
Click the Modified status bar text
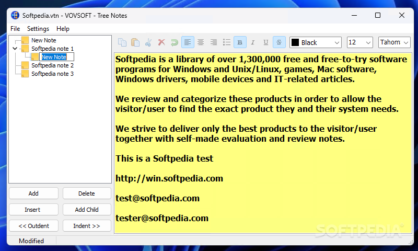(x=31, y=241)
